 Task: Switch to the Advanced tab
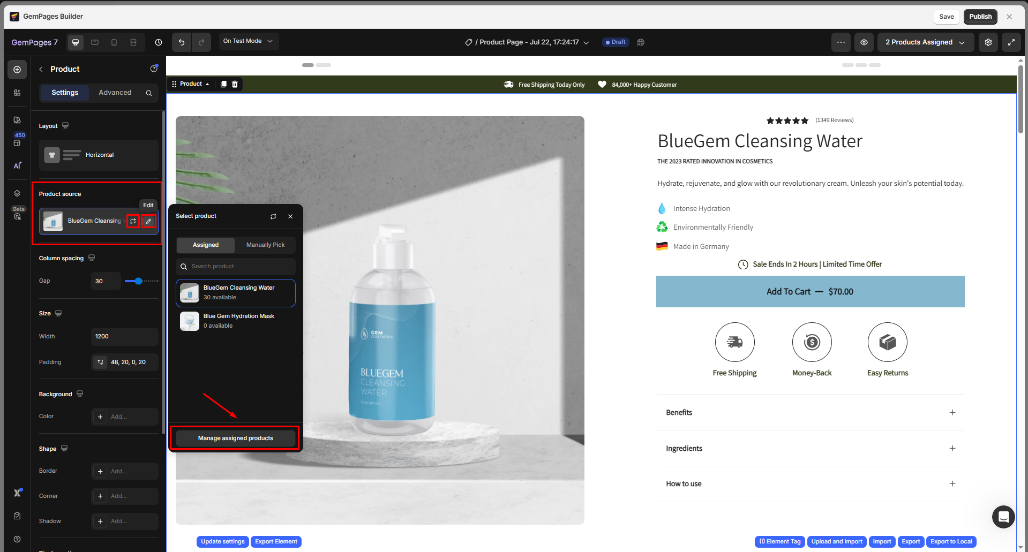[x=115, y=93]
